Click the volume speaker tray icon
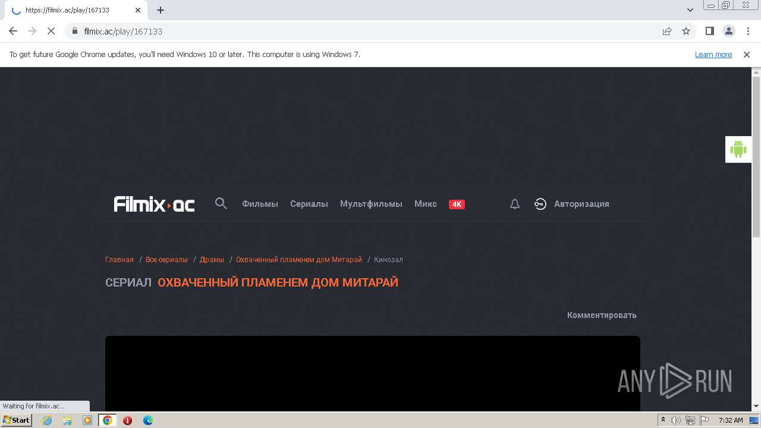761x428 pixels. 675,420
